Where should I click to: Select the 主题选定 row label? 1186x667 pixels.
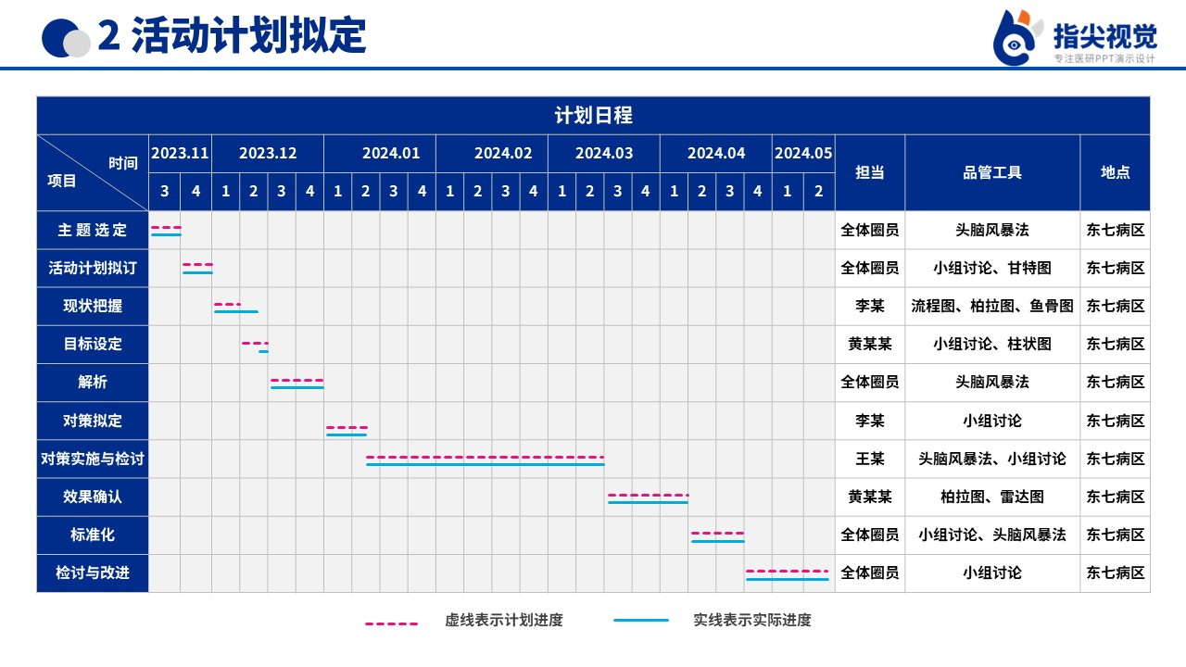coord(93,230)
